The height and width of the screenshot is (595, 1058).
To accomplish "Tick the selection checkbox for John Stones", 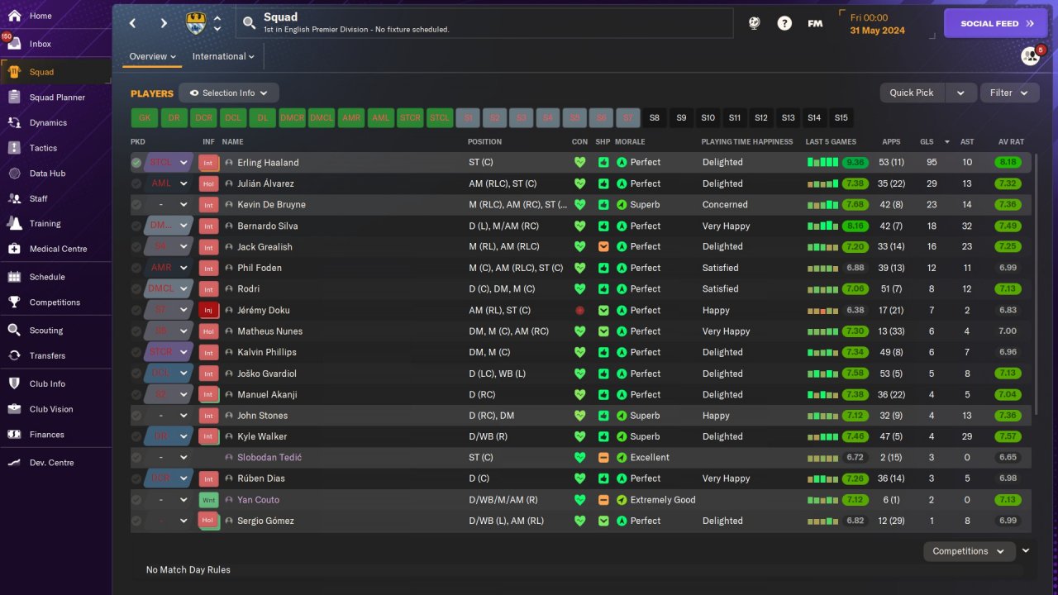I will (136, 416).
